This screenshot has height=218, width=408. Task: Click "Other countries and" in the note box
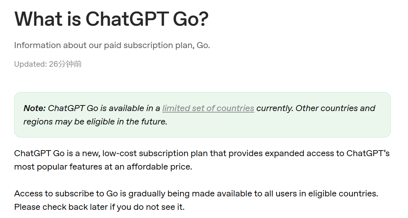tap(335, 108)
